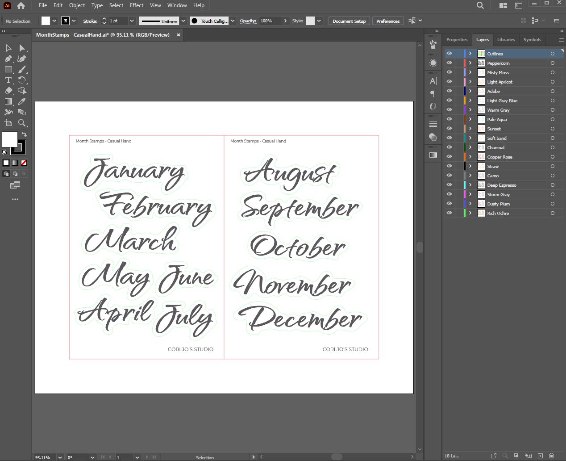Viewport: 566px width, 461px height.
Task: Expand the Outlines layer
Action: click(x=470, y=54)
